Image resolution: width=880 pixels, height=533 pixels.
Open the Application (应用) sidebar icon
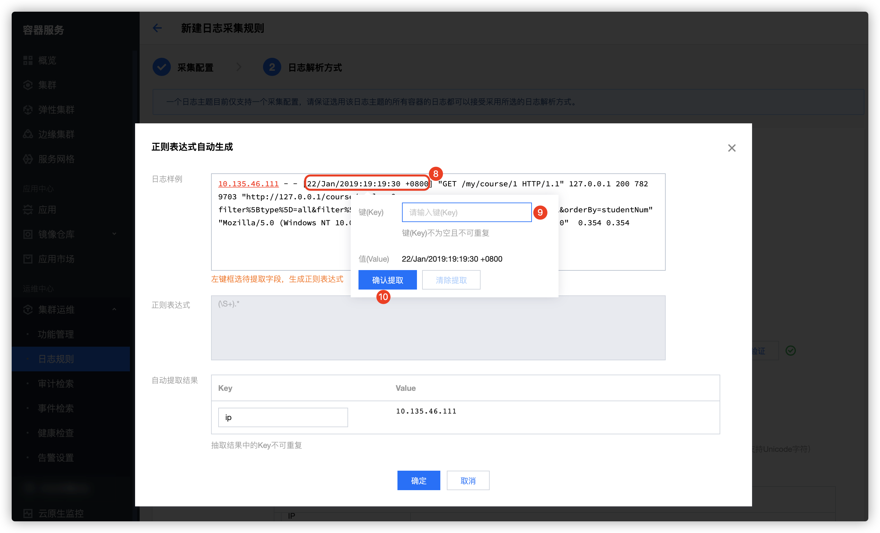[28, 210]
